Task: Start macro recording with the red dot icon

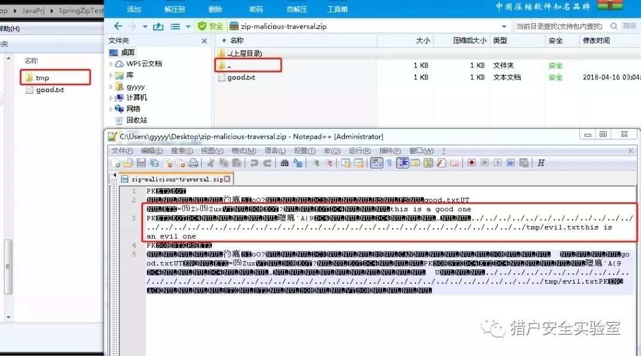Action: (471, 163)
